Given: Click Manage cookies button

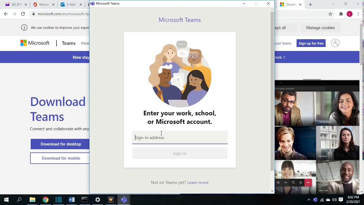Looking at the screenshot, I should [320, 28].
